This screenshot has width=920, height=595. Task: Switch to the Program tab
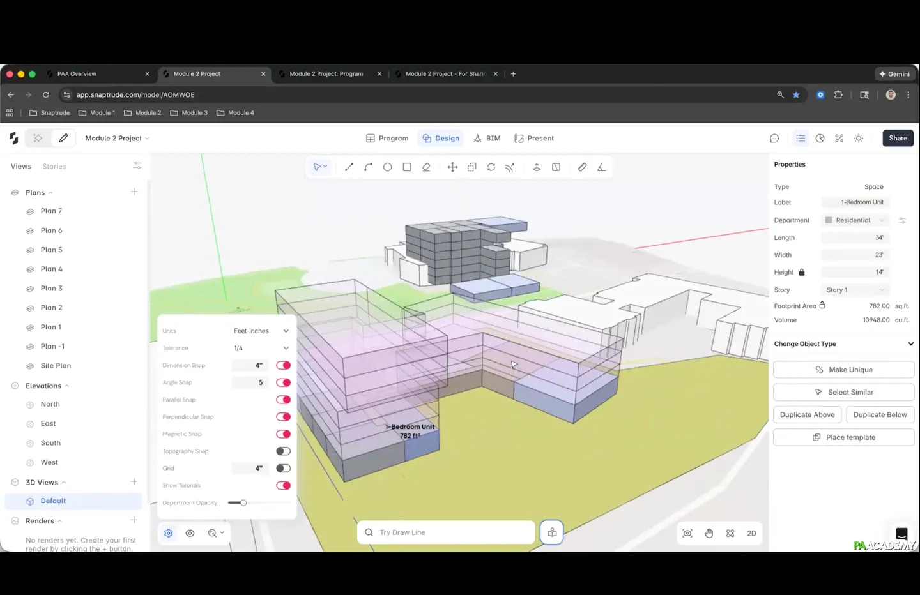coord(387,138)
